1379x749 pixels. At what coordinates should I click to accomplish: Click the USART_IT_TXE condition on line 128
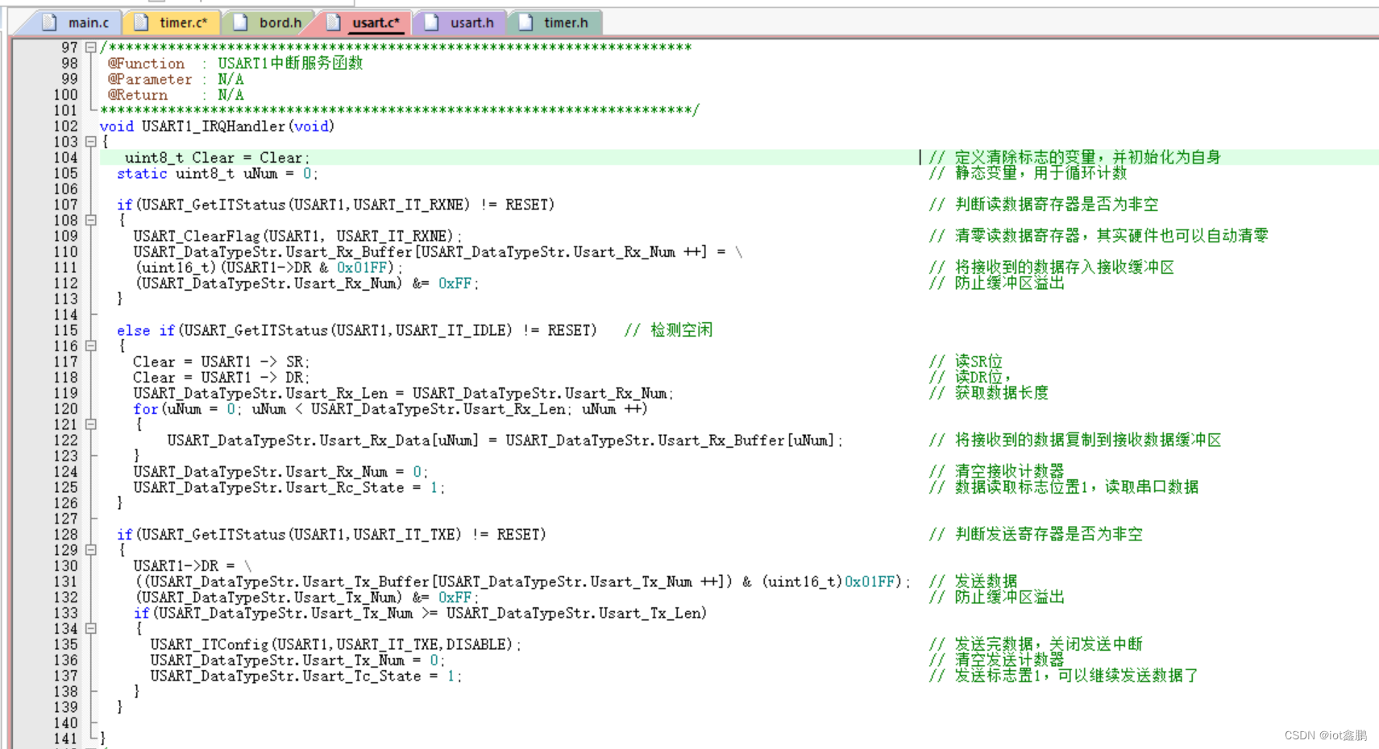click(331, 534)
